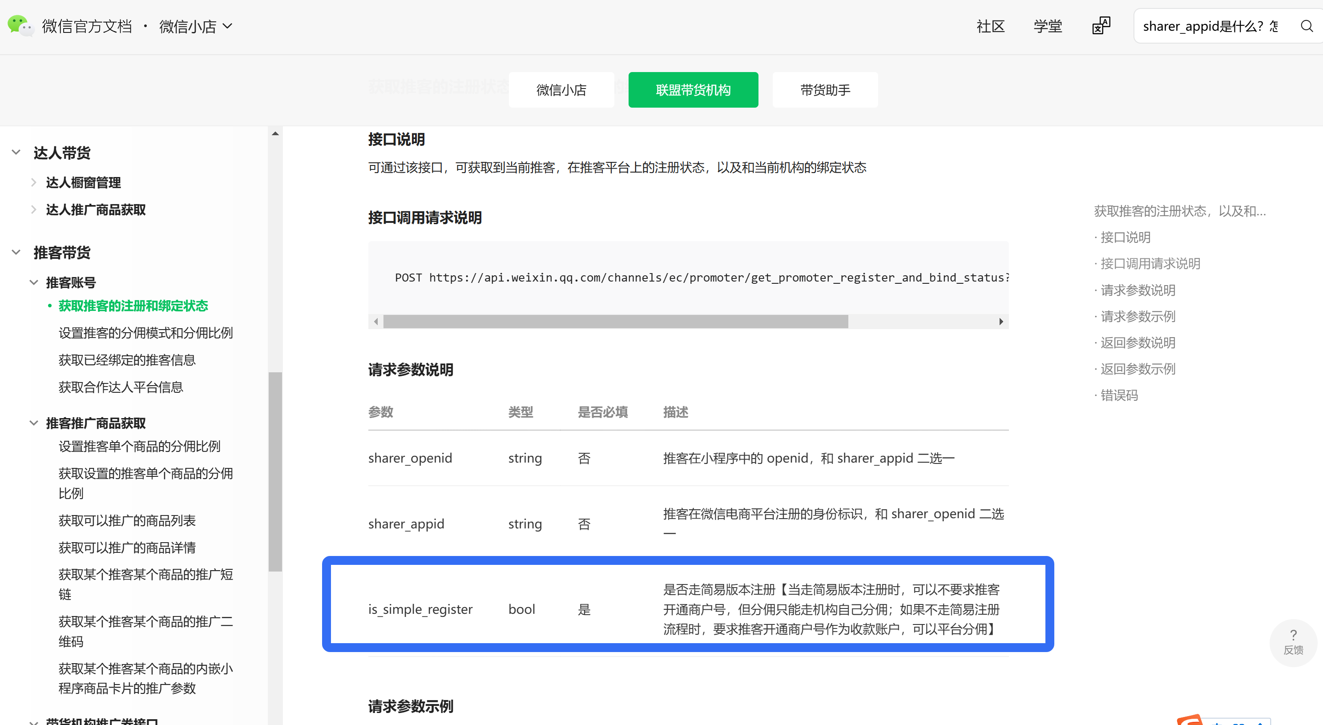1323x725 pixels.
Task: Click the search magnifier icon
Action: (x=1307, y=26)
